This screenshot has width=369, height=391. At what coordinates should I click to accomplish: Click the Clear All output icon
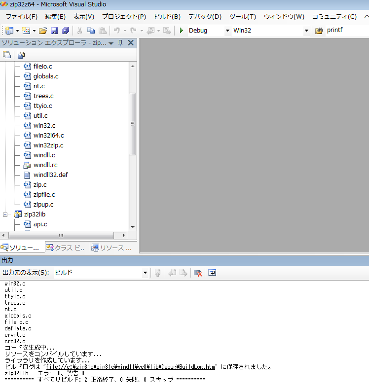pyautogui.click(x=198, y=273)
